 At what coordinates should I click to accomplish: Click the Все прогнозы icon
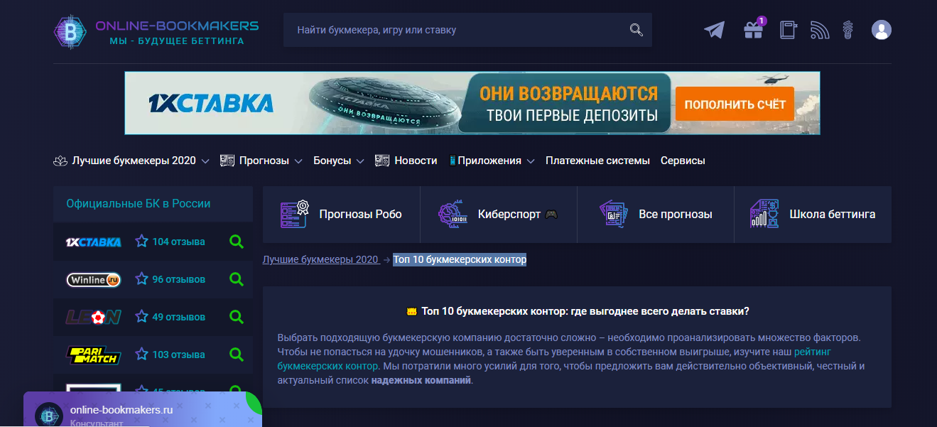[614, 214]
